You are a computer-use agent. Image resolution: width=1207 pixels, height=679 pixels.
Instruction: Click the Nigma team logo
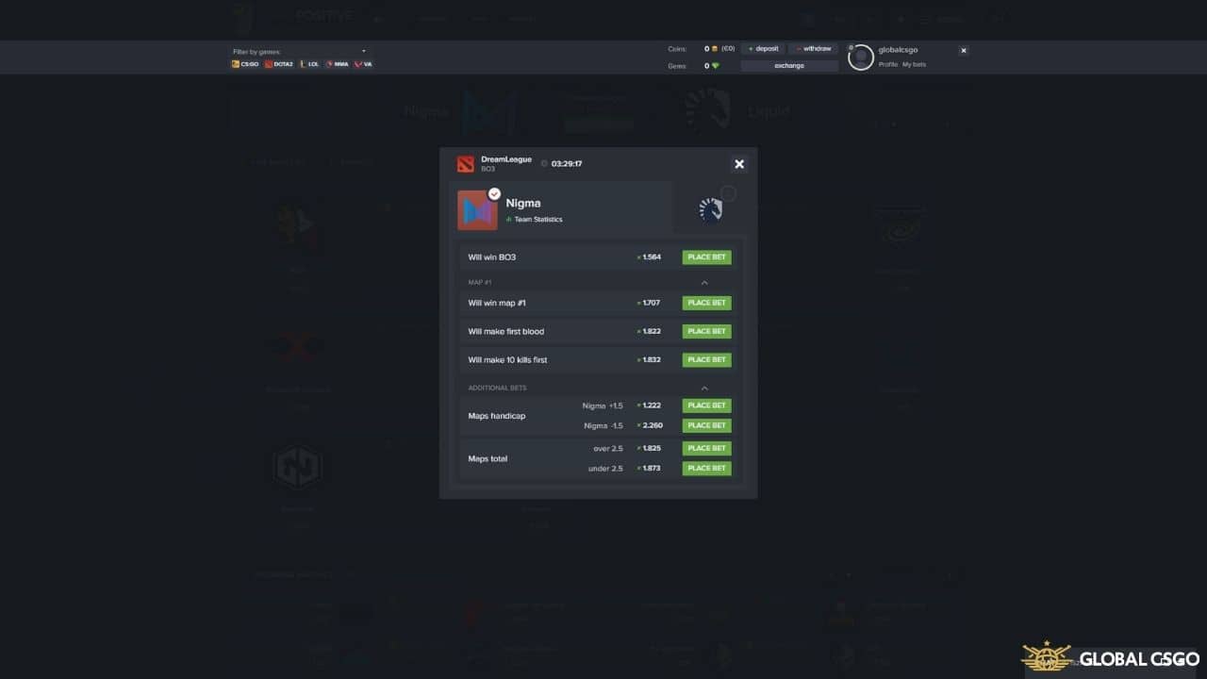pos(477,210)
